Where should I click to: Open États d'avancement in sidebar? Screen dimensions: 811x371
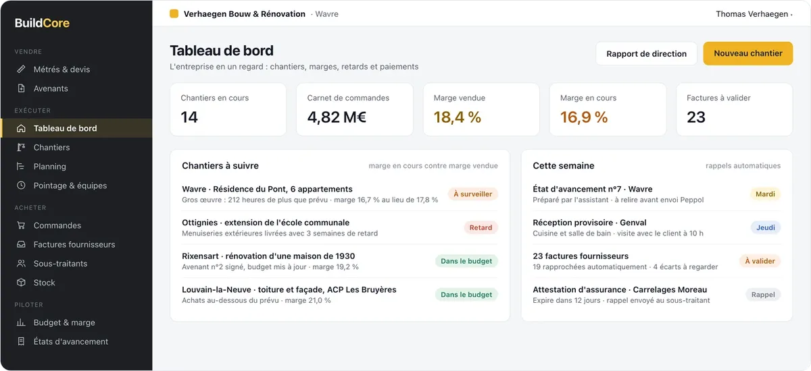coord(76,341)
